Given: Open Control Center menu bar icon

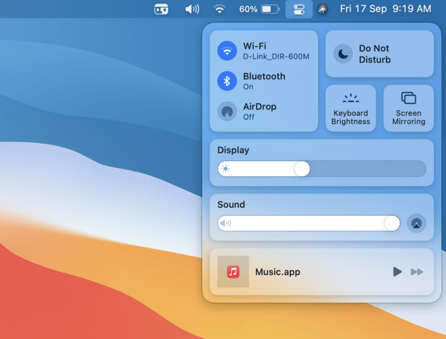Looking at the screenshot, I should tap(299, 9).
